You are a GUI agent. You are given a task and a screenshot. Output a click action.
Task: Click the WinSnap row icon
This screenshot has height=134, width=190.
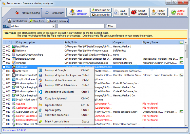click(x=14, y=63)
